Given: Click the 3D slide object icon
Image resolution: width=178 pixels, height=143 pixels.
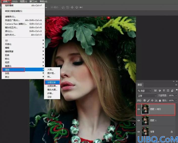Looking at the screenshot, I should point(77,8).
